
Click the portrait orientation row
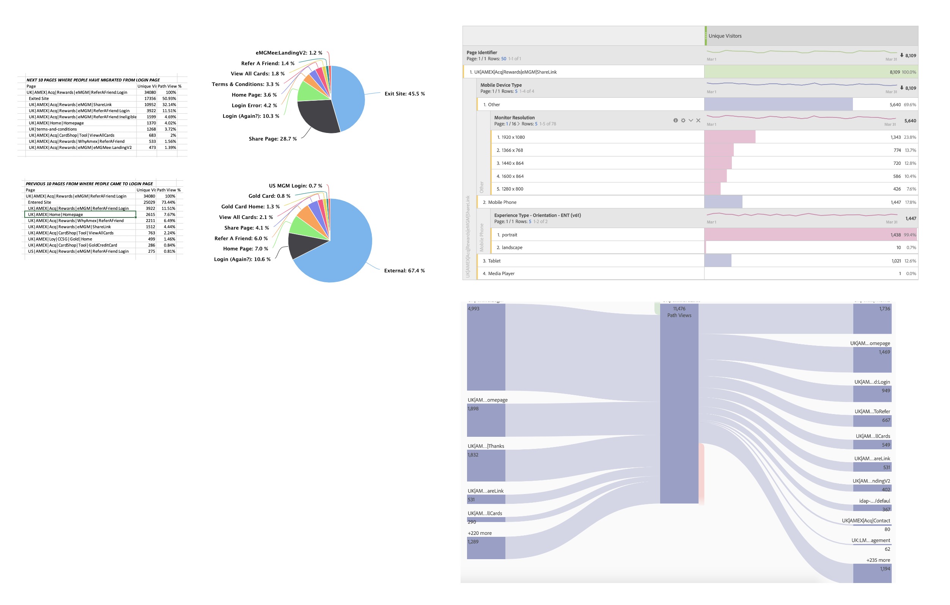509,235
